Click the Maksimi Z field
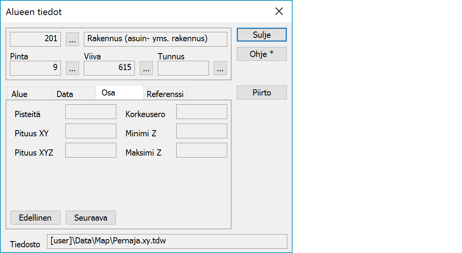The width and height of the screenshot is (462, 253). point(201,150)
